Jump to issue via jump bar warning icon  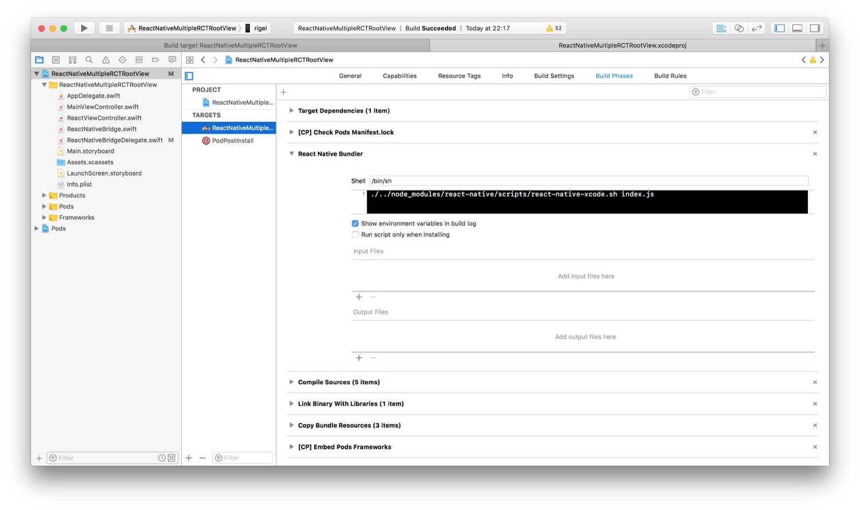click(812, 60)
